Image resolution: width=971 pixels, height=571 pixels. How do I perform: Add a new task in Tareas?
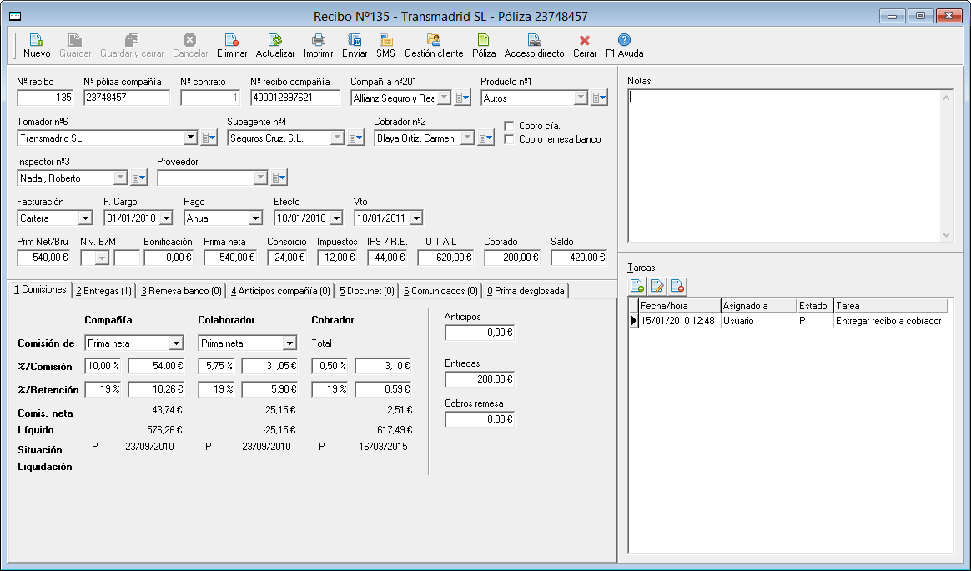[x=637, y=287]
